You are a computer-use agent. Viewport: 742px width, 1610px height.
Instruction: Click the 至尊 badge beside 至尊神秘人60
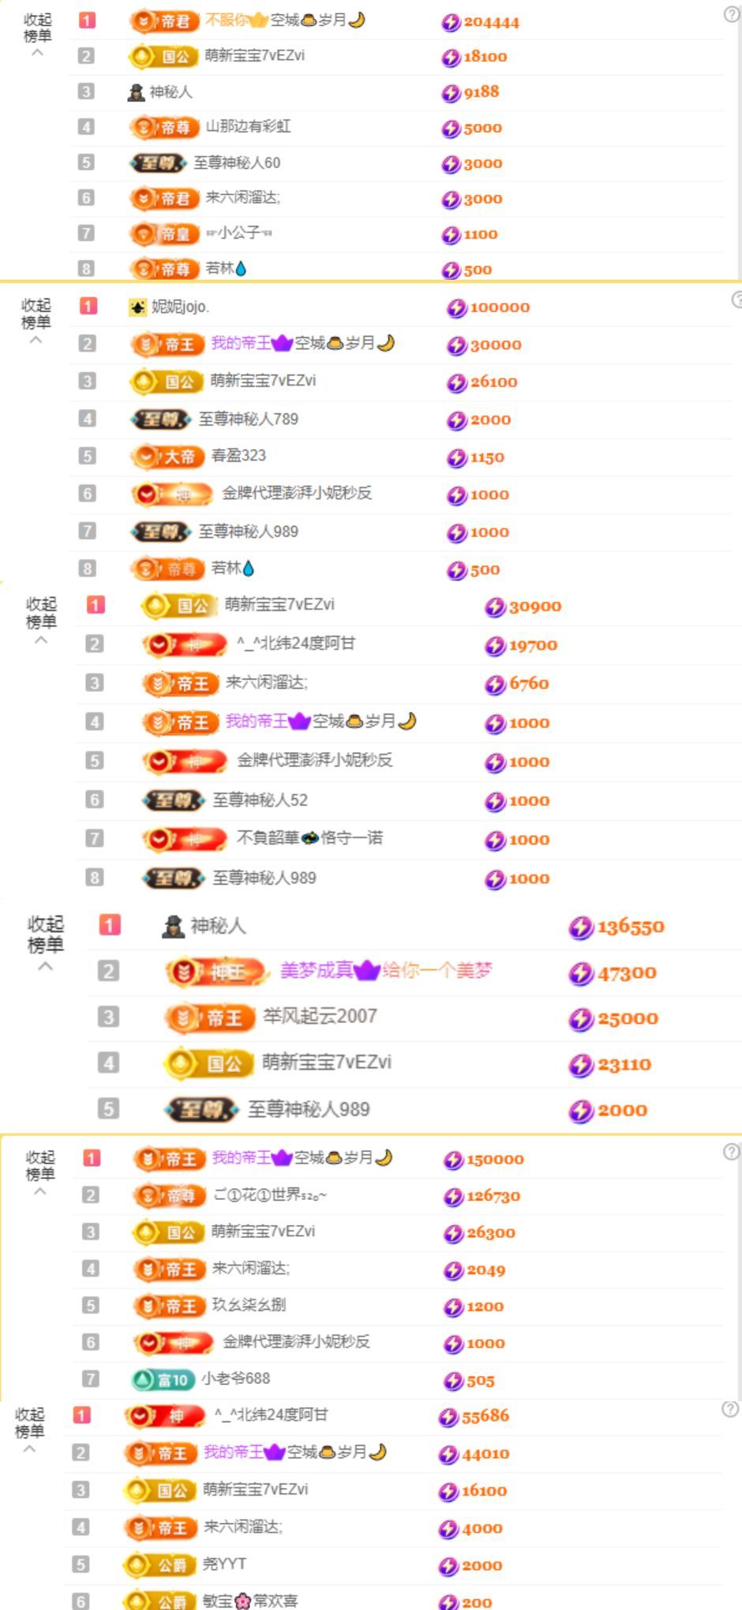159,164
